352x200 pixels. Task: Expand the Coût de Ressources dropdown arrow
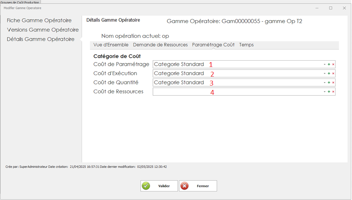324,91
